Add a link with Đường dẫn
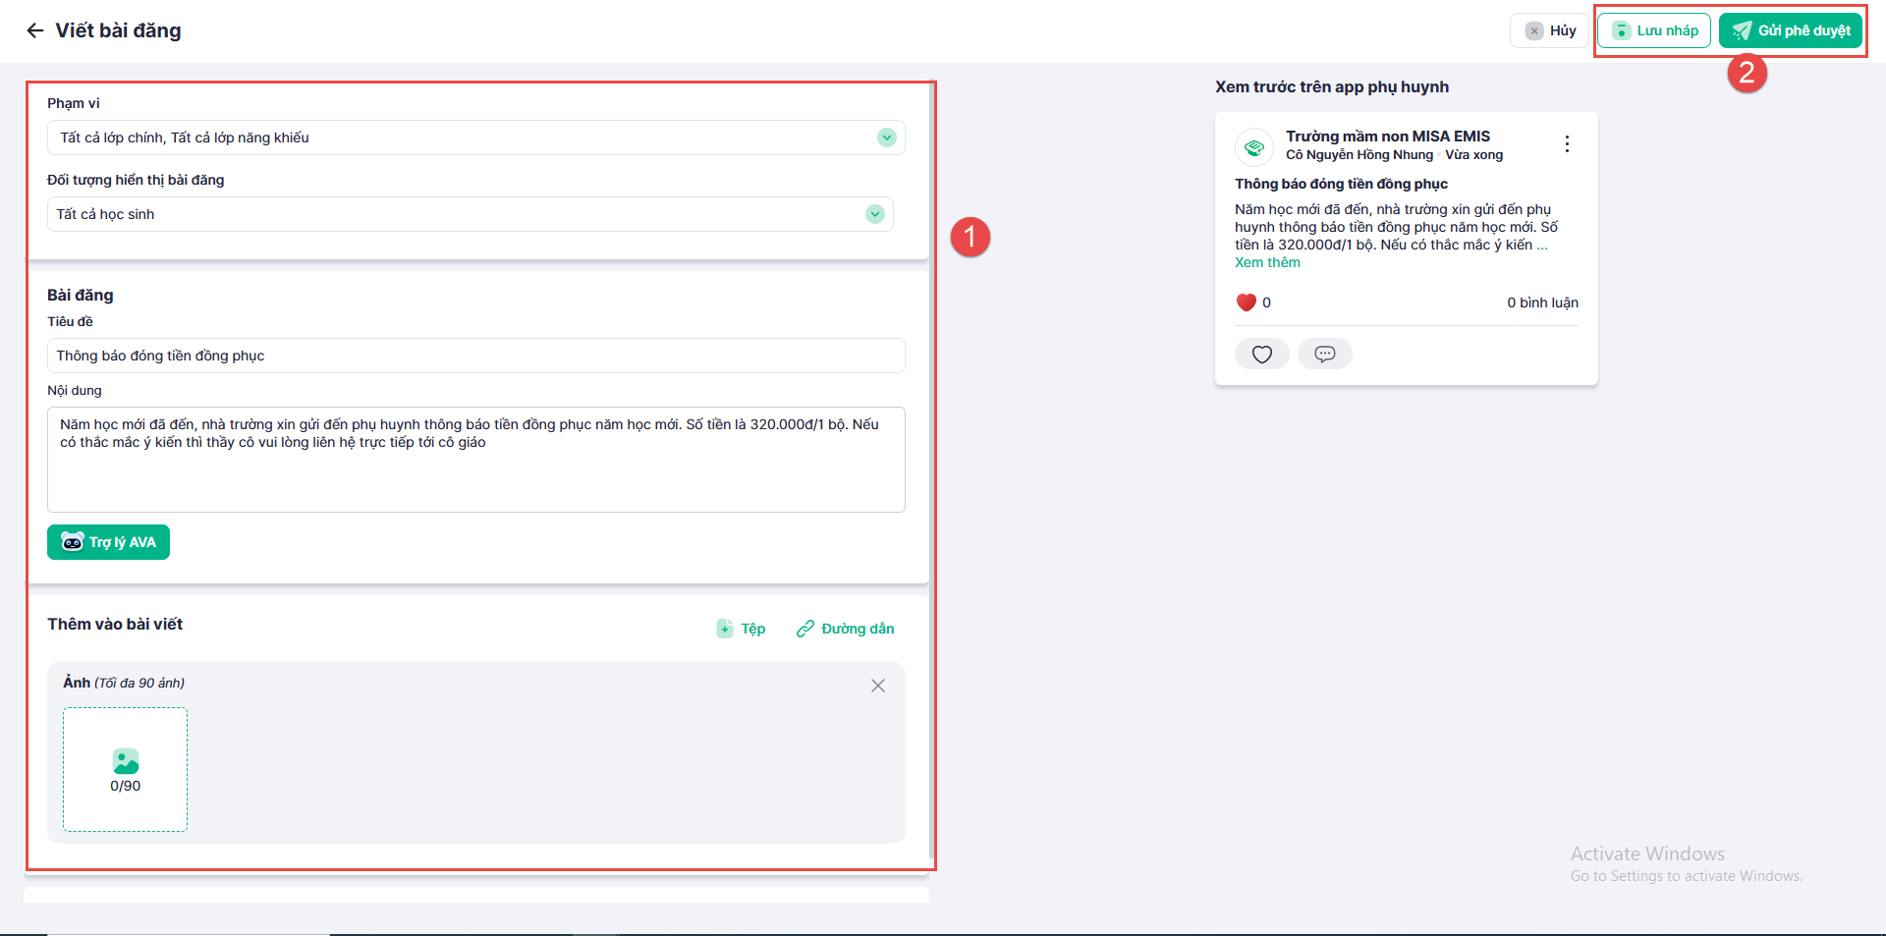 845,629
